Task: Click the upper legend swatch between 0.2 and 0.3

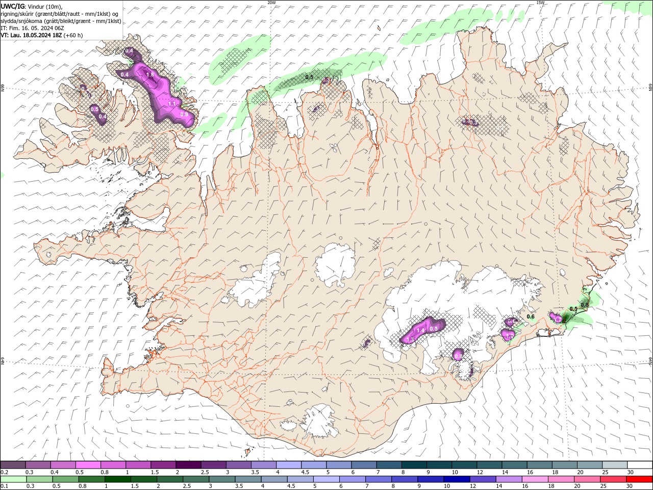Action: click(x=13, y=465)
